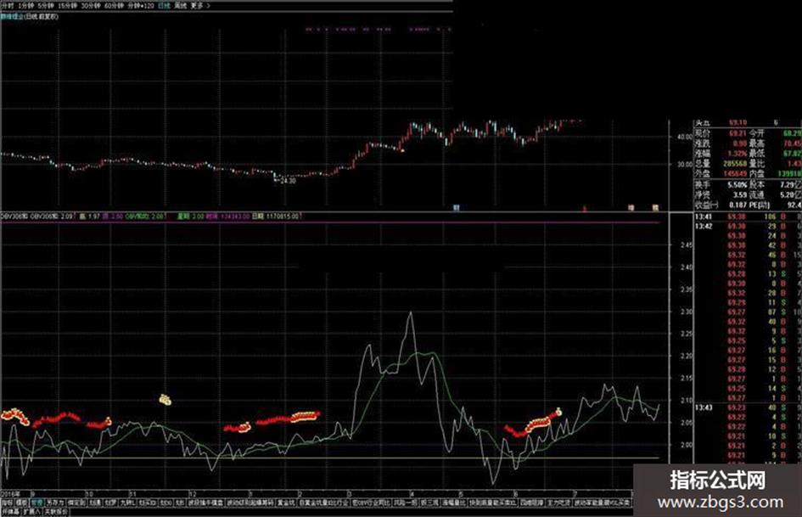This screenshot has height=517, width=802.
Task: Open the 另存为 bottom tab
Action: (x=55, y=503)
